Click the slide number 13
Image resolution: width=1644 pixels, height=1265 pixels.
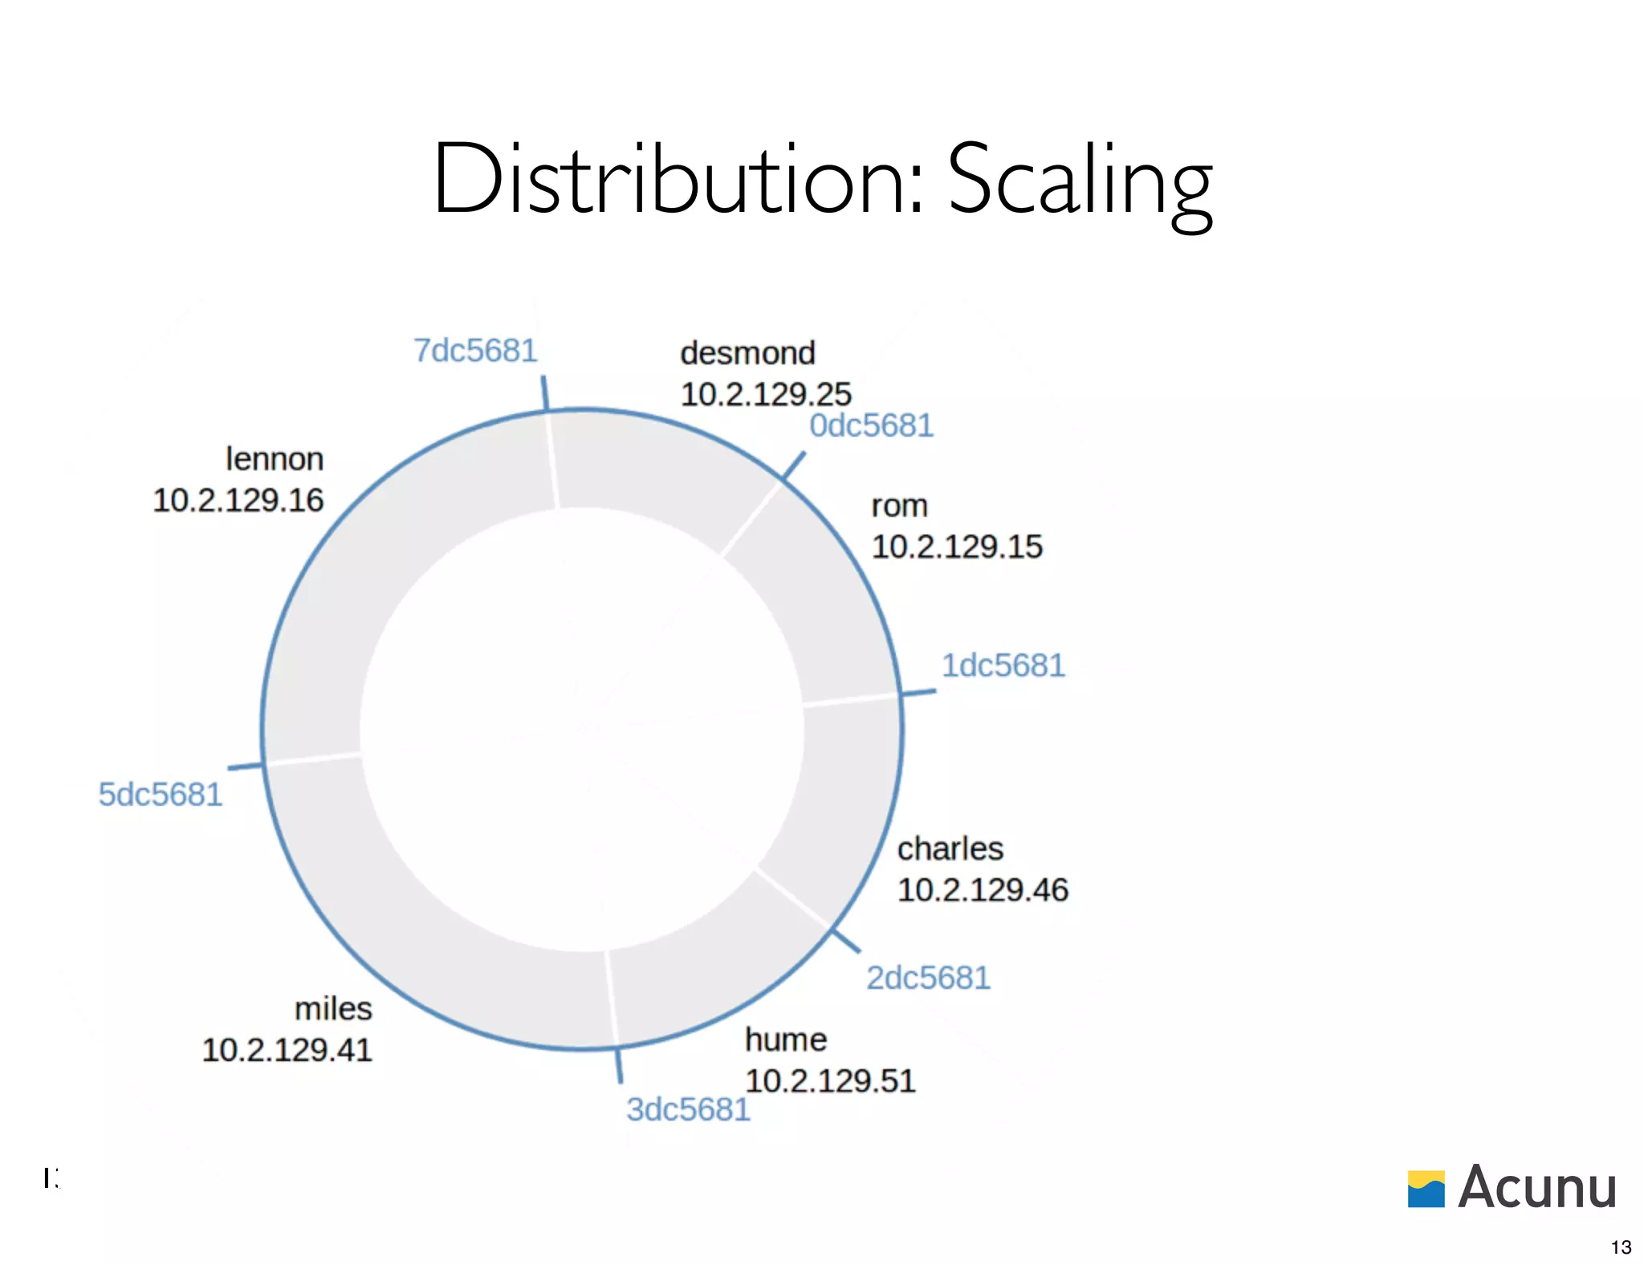(1622, 1247)
